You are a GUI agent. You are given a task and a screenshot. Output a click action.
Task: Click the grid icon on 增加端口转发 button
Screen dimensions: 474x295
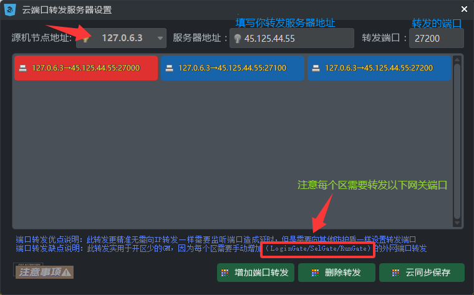point(225,273)
